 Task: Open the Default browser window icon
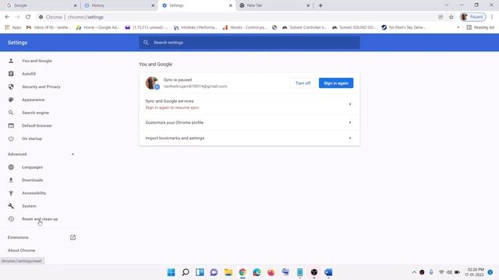coord(11,126)
